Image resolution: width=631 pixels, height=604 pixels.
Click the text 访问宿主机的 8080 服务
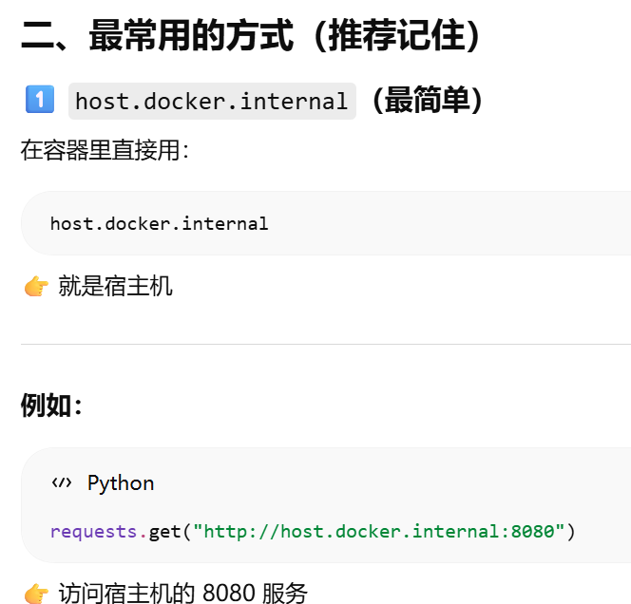coord(183,594)
